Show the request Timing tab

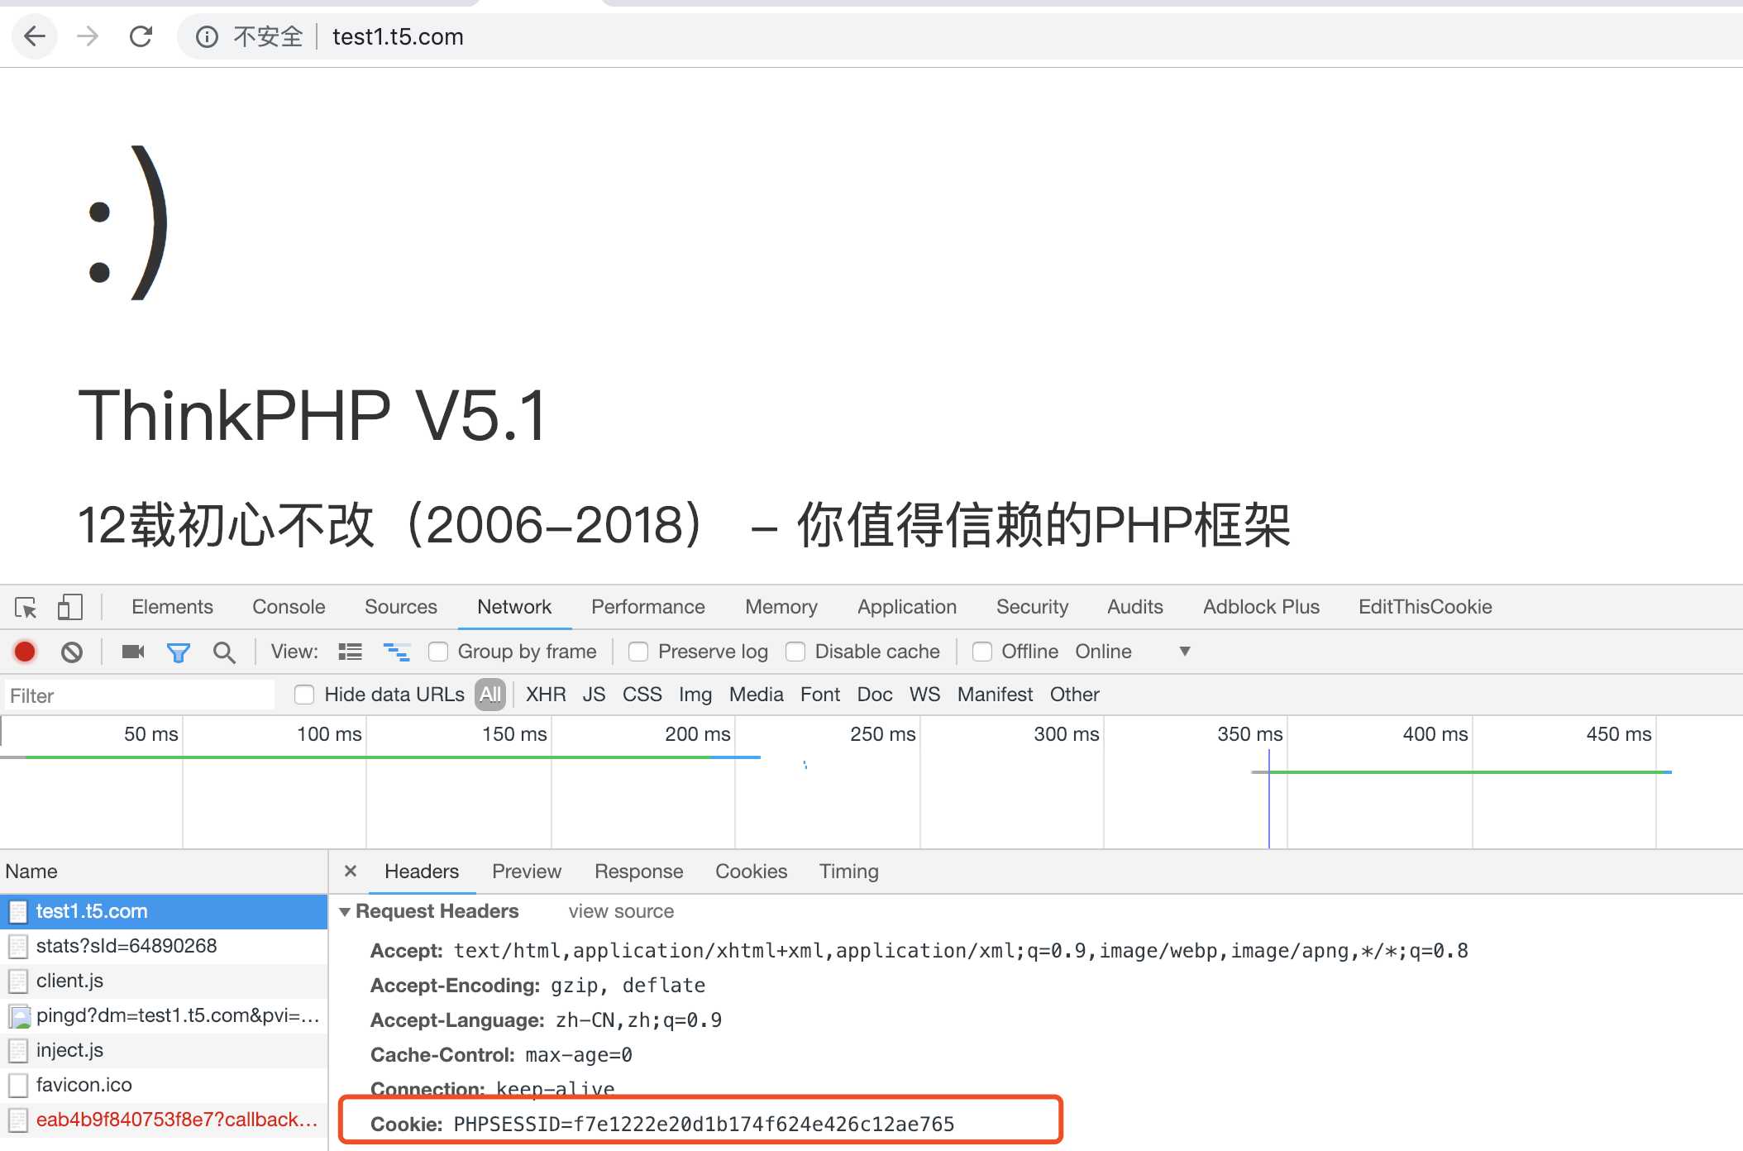pos(849,872)
